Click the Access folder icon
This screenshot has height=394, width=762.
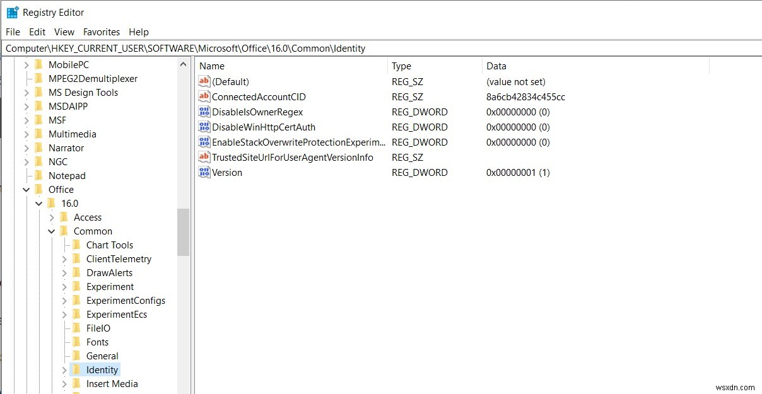tap(64, 217)
